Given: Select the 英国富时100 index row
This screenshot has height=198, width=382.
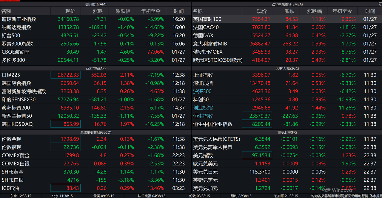Looking at the screenshot, I should click(207, 19).
